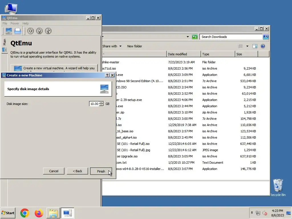Select the SE (101 - Retail Full).jpg file
292x219 pixels.
point(133,150)
